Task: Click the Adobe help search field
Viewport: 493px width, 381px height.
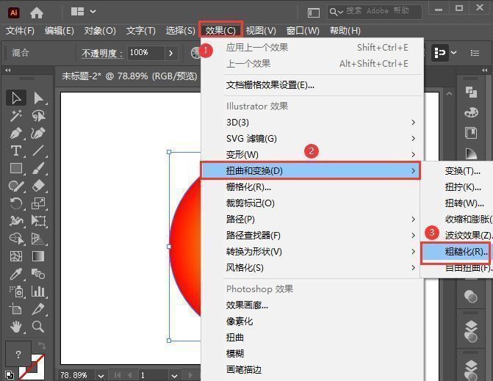Action: click(374, 12)
